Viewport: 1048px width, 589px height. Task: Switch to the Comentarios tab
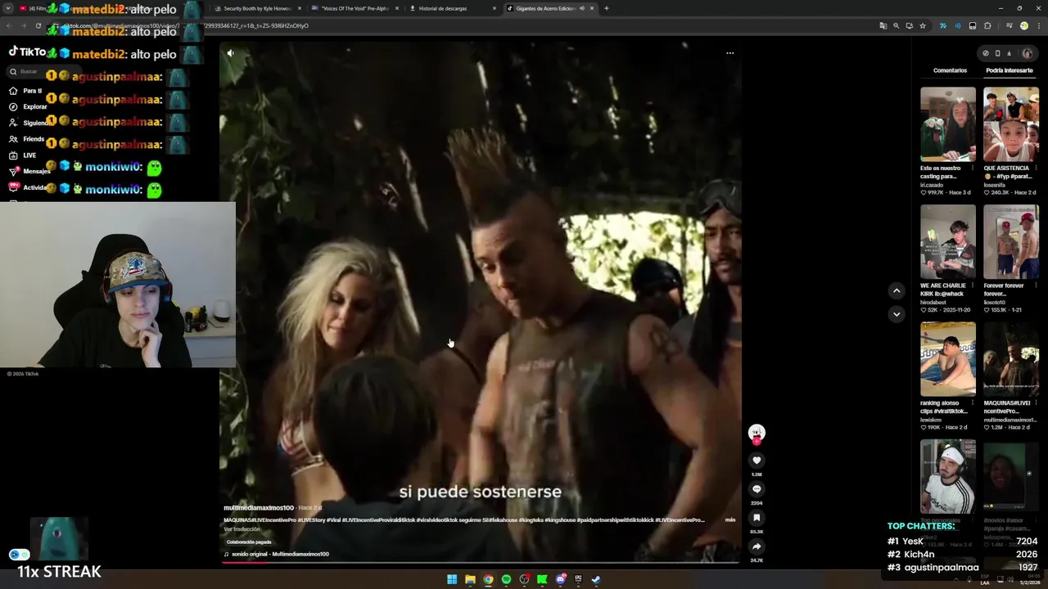[950, 70]
